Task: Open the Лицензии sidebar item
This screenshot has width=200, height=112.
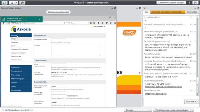Action: pyautogui.click(x=21, y=42)
